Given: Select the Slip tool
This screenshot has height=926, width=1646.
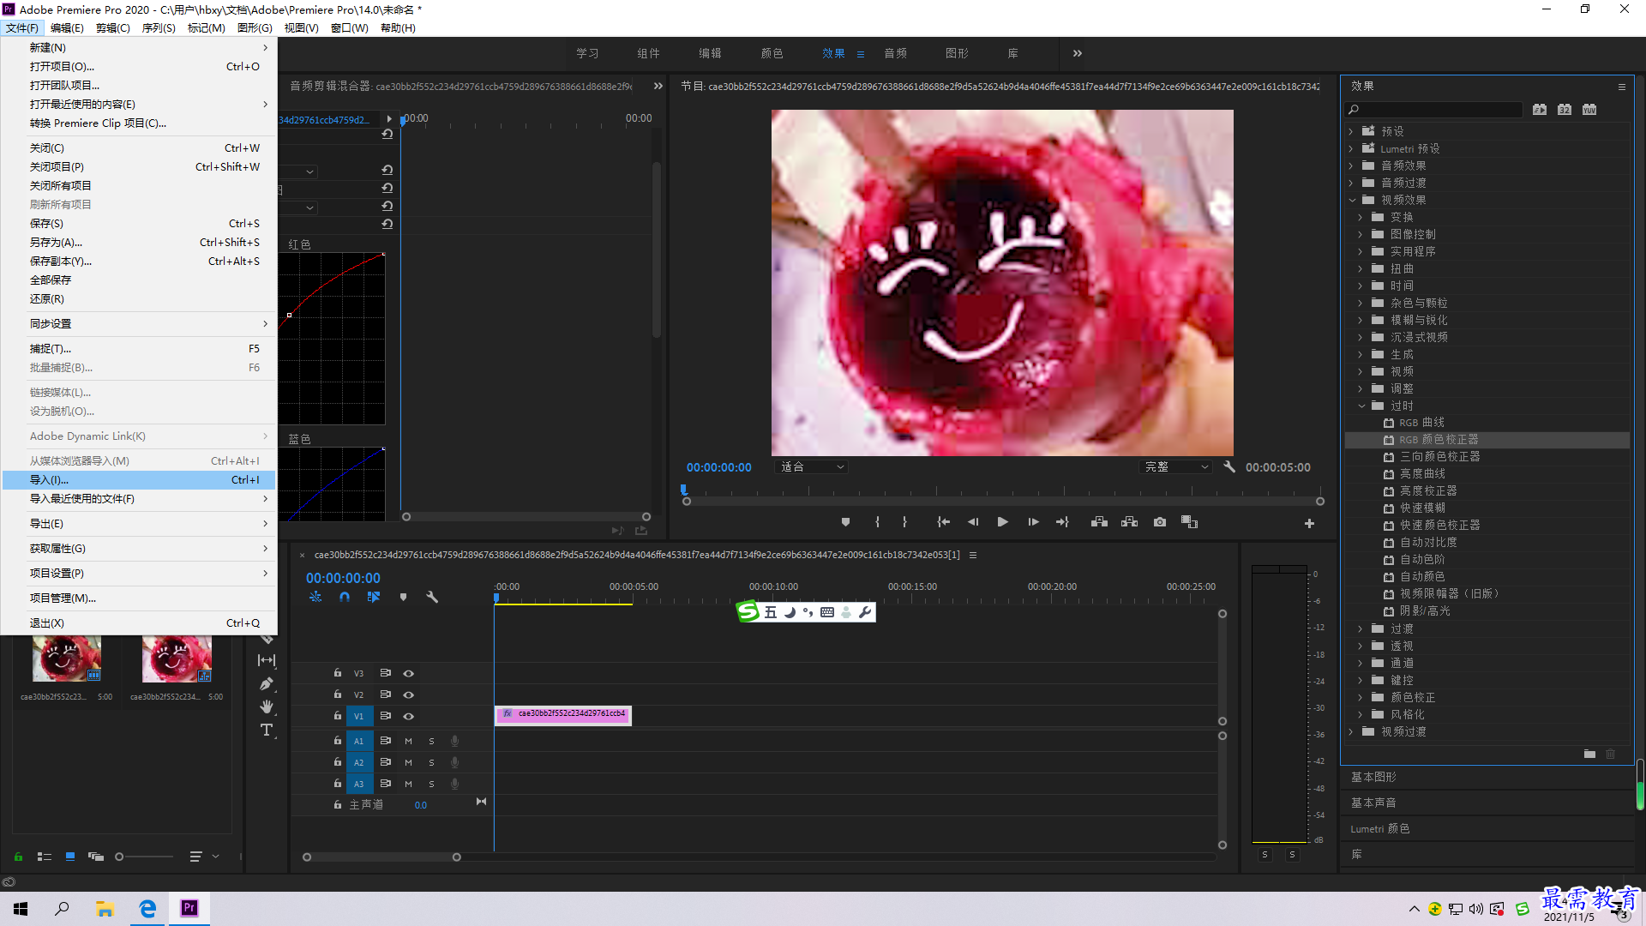Looking at the screenshot, I should click(267, 660).
